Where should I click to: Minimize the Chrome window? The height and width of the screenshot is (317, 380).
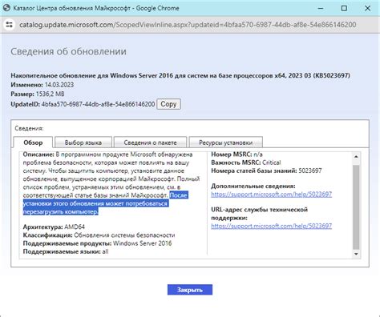pos(321,8)
